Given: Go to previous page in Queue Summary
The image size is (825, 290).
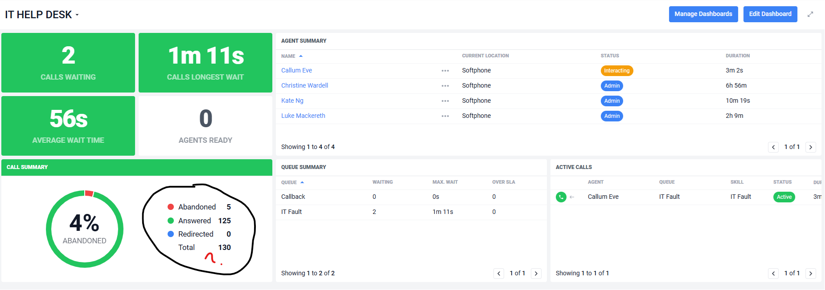Looking at the screenshot, I should [499, 274].
